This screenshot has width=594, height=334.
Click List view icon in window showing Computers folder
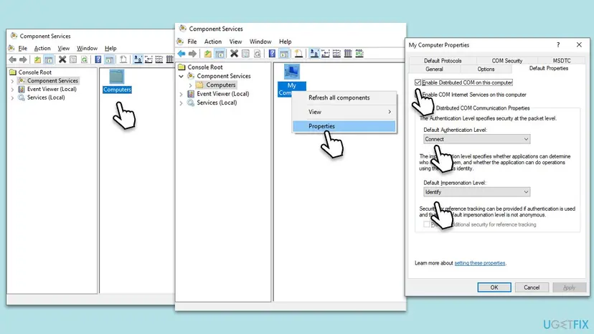159,59
